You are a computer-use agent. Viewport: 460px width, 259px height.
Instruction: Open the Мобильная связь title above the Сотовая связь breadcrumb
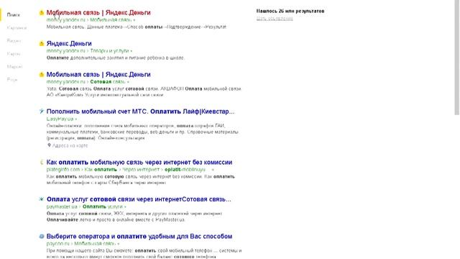(x=98, y=75)
